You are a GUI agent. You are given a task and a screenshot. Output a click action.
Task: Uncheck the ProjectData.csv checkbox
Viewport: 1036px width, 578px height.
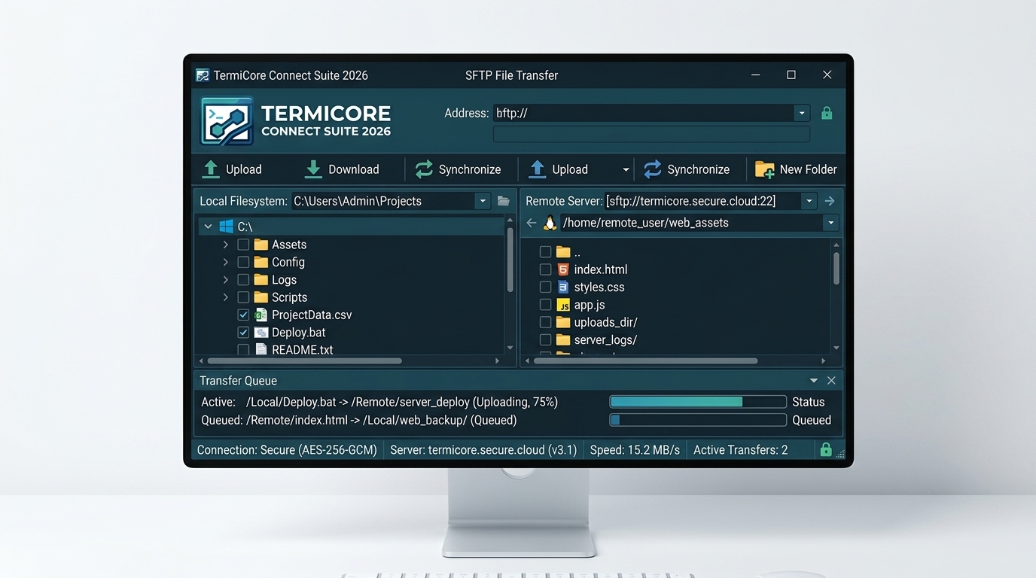pos(243,315)
